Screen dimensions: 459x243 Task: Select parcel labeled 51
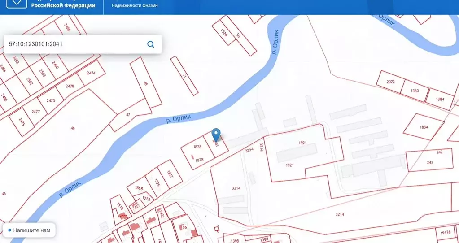[184, 76]
